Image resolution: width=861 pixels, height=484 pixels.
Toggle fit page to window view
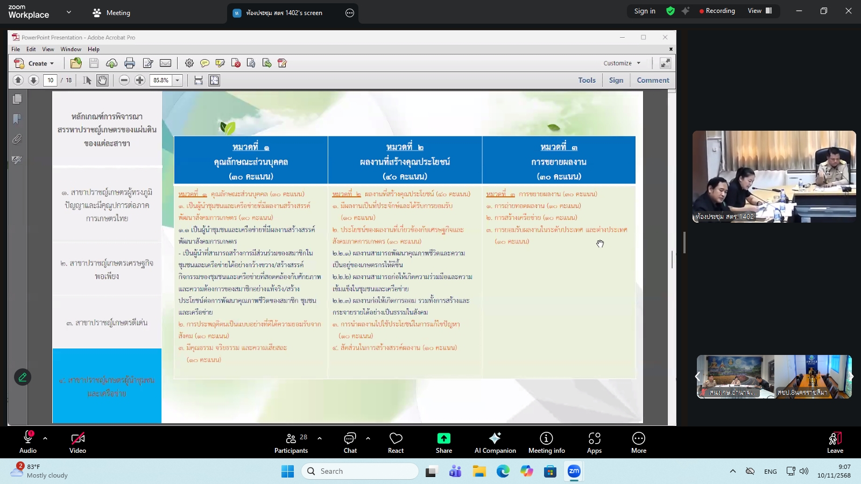pyautogui.click(x=215, y=80)
